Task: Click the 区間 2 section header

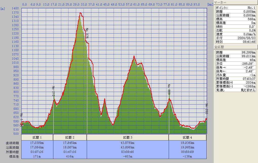Action: (x=70, y=138)
